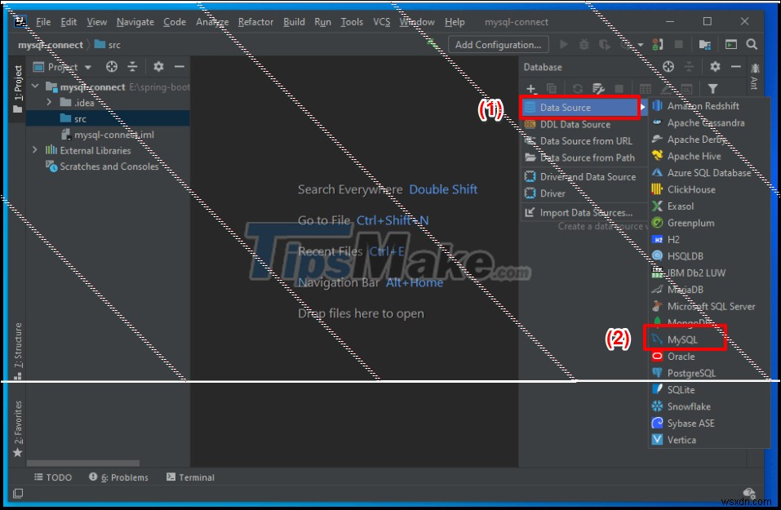Click the filter icon in Database toolbar
The image size is (781, 510).
pos(713,87)
